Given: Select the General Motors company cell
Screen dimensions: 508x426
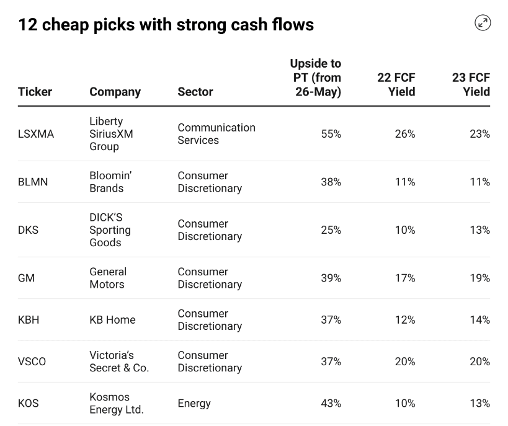Looking at the screenshot, I should 108,278.
